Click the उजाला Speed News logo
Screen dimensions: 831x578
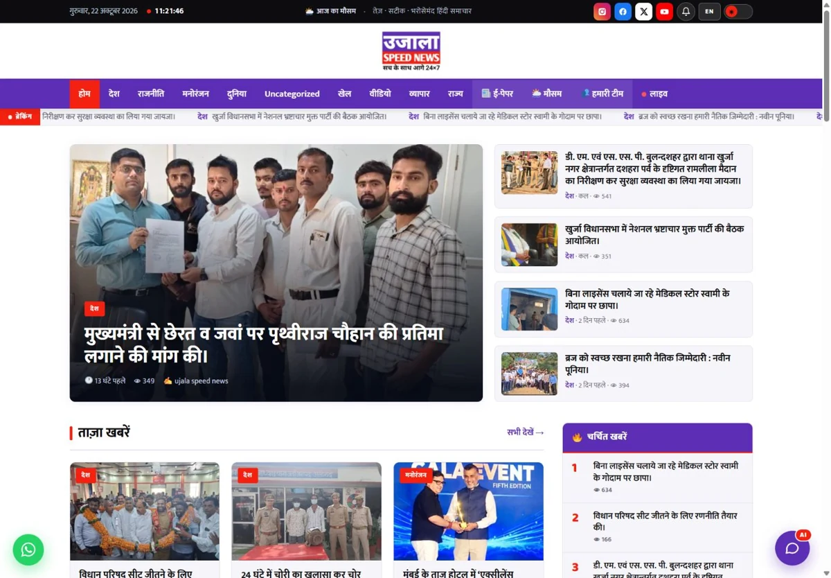coord(411,51)
